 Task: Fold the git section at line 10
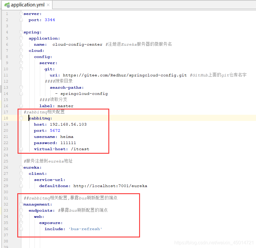(x=21, y=69)
